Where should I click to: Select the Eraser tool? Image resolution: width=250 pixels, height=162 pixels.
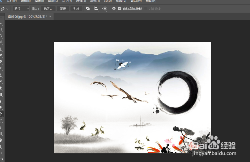click(x=1, y=88)
